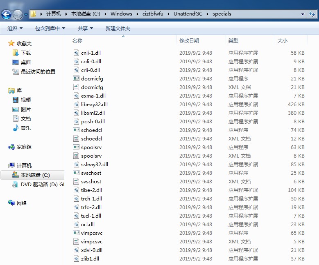
Task: Select the xdvl-0.dll file name
Action: [x=92, y=250]
